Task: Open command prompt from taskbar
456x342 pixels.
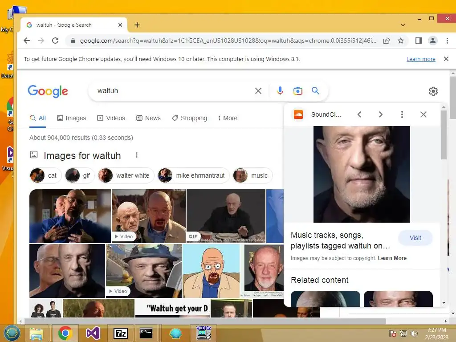Action: click(x=146, y=333)
